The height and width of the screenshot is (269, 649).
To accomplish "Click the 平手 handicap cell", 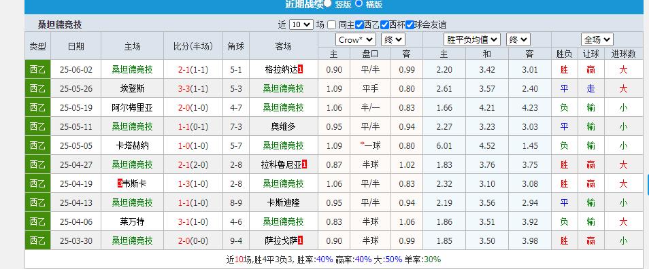I will (371, 88).
